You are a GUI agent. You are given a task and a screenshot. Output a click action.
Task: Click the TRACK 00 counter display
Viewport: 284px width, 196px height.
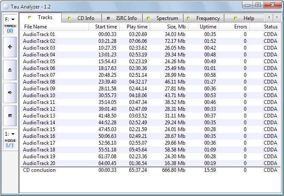[10, 28]
